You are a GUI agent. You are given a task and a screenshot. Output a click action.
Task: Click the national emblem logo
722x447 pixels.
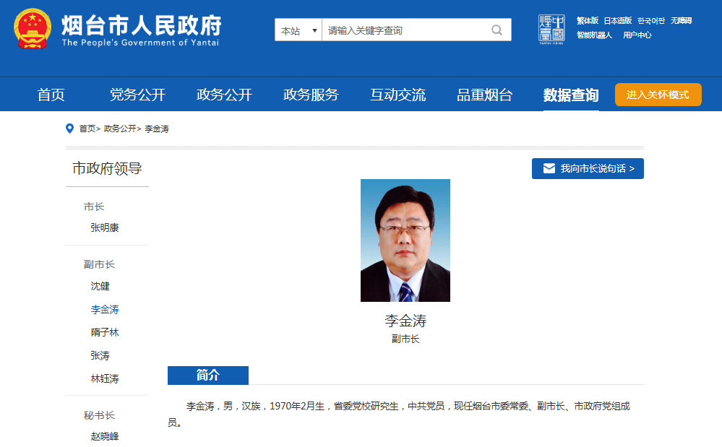pyautogui.click(x=31, y=29)
